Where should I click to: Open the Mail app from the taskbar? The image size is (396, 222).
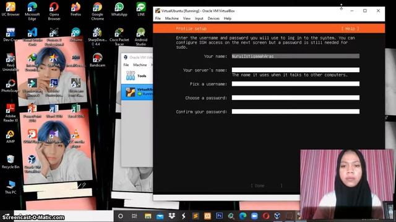160,216
